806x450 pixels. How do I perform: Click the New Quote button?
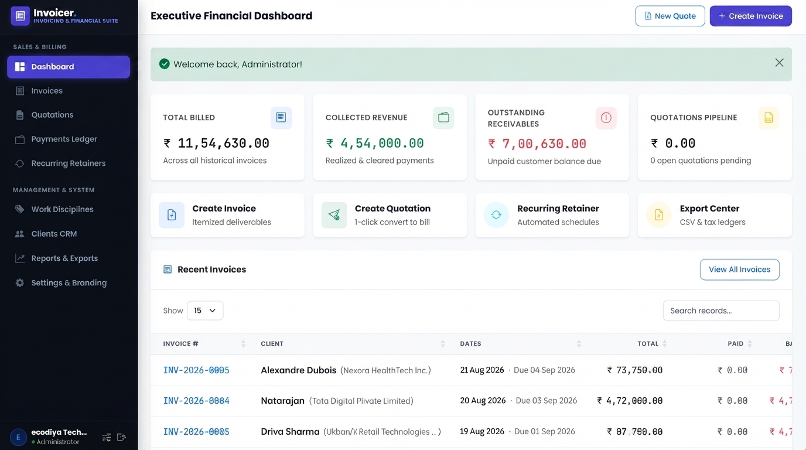[670, 16]
